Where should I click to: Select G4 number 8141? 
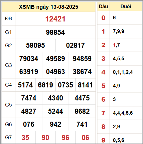click(x=85, y=85)
